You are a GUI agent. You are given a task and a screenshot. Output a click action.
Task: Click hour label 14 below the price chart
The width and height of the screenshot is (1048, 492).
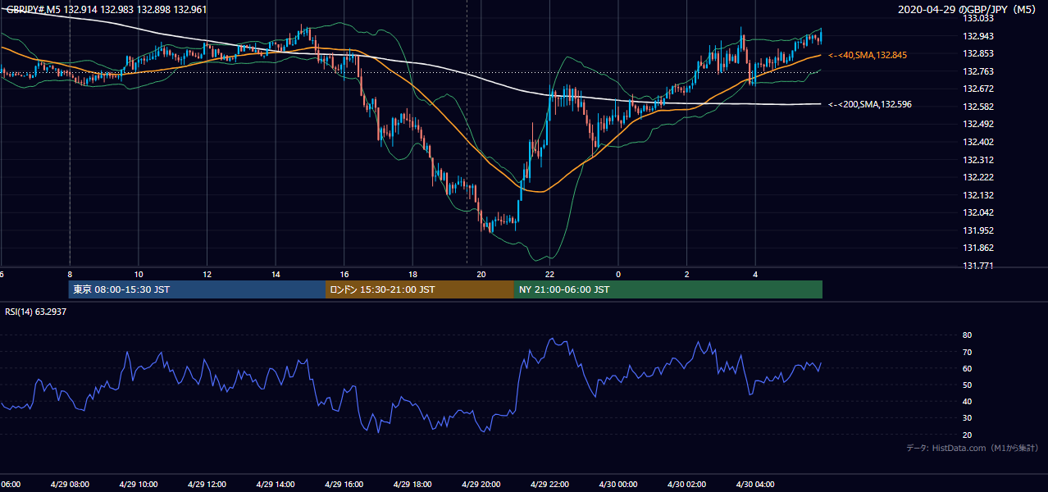tap(276, 275)
